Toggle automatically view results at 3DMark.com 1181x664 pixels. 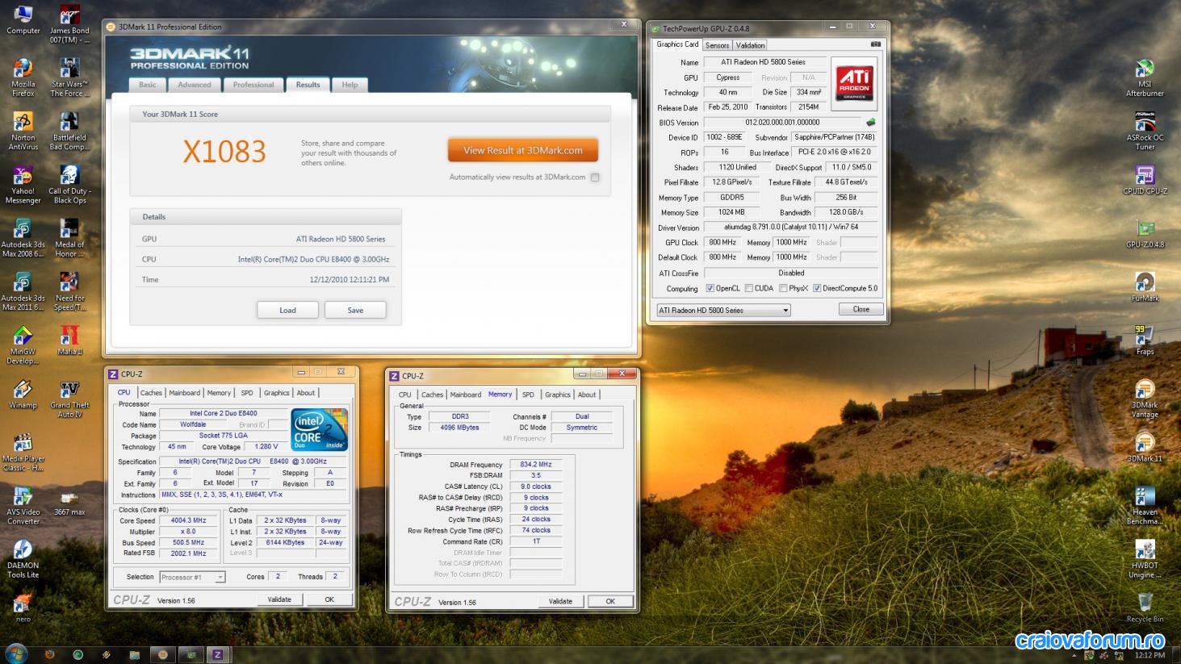point(595,177)
